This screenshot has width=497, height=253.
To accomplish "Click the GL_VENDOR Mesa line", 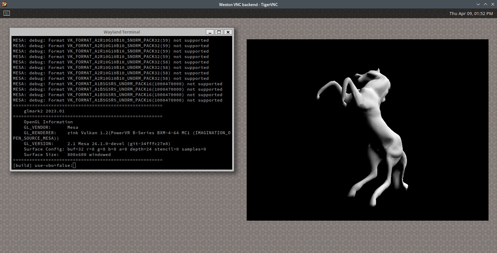I will (x=51, y=127).
